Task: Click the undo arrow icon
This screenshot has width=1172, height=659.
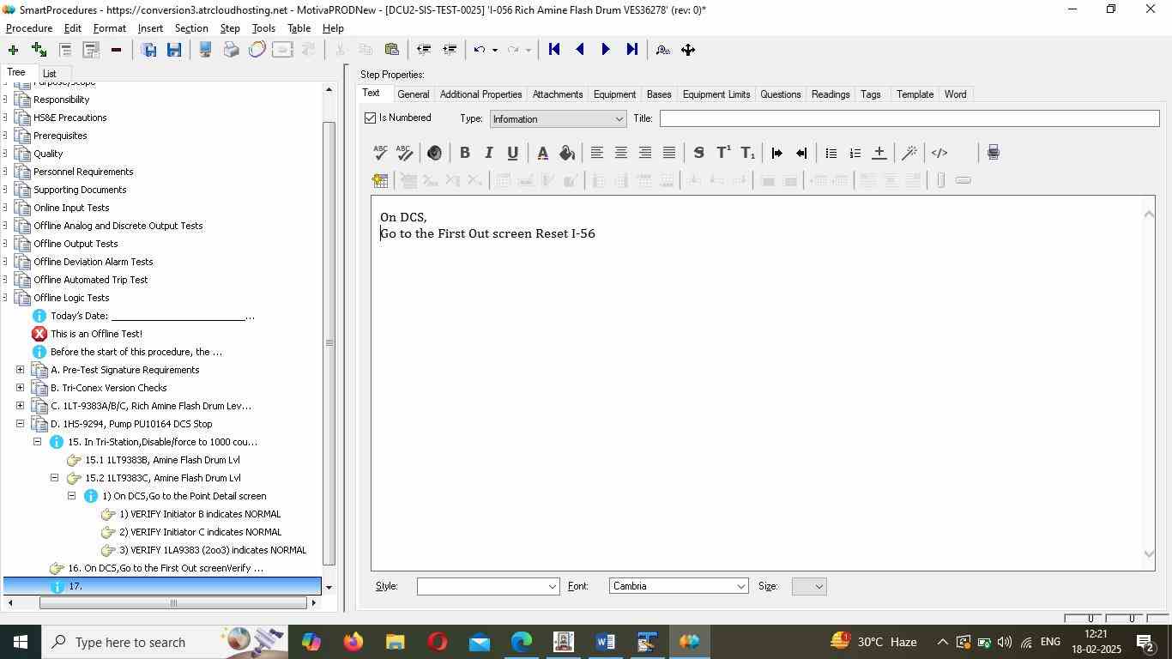Action: (x=480, y=50)
